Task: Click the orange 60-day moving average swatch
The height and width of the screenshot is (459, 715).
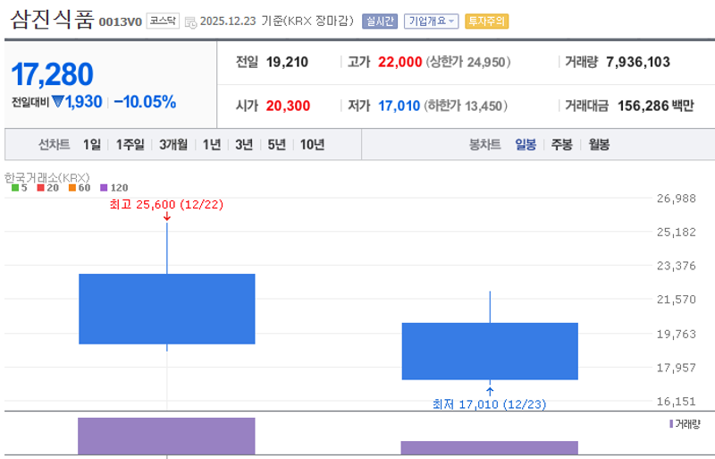Action: click(x=72, y=188)
